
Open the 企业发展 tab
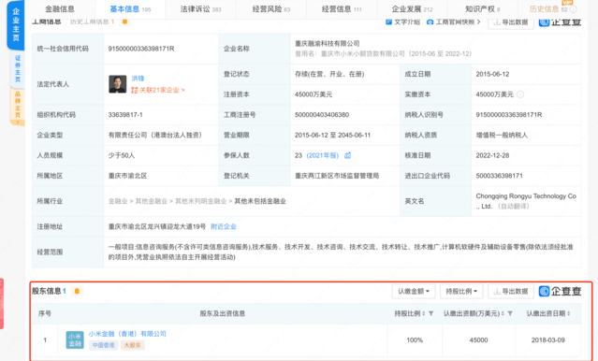[x=412, y=8]
